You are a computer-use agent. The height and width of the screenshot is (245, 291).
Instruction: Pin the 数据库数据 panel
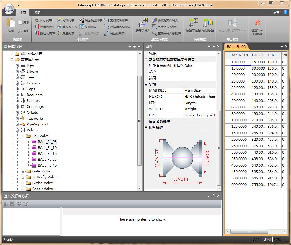tap(134, 46)
